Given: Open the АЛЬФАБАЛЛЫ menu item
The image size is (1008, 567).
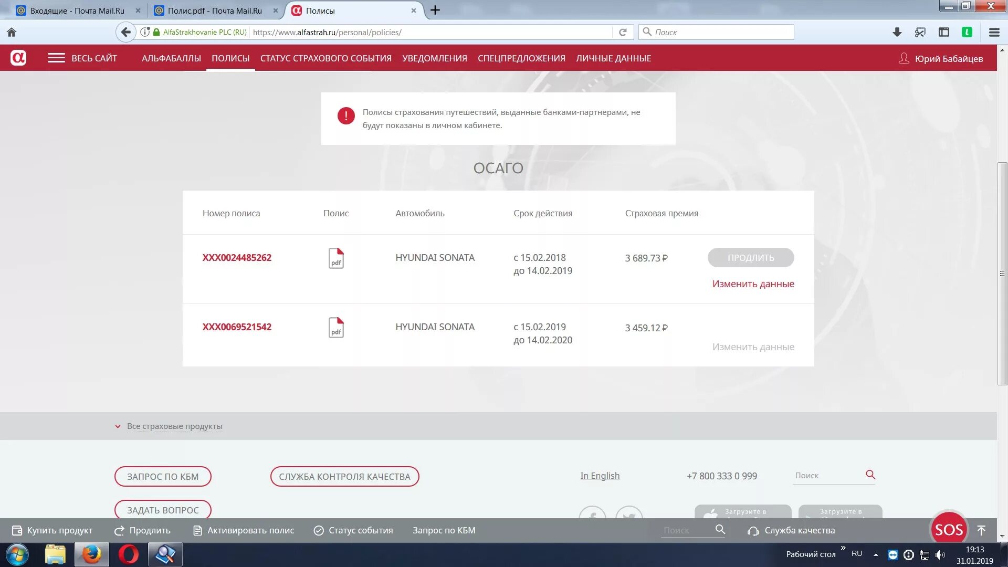Looking at the screenshot, I should click(x=171, y=58).
